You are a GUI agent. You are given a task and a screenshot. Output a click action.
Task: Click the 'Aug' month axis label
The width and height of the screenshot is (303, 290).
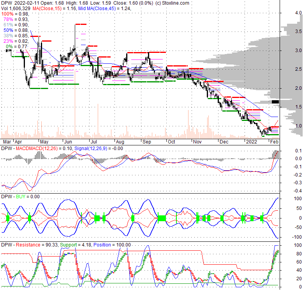[120, 142]
